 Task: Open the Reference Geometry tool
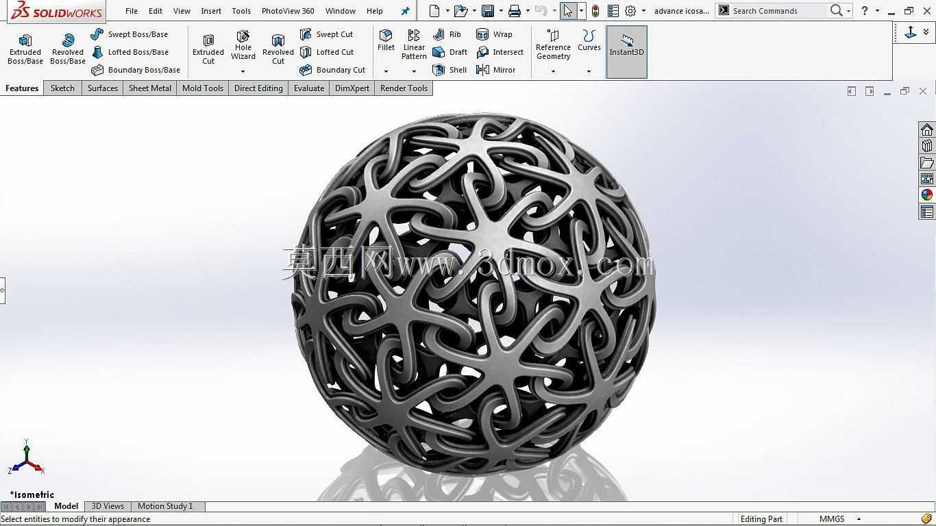pos(553,45)
